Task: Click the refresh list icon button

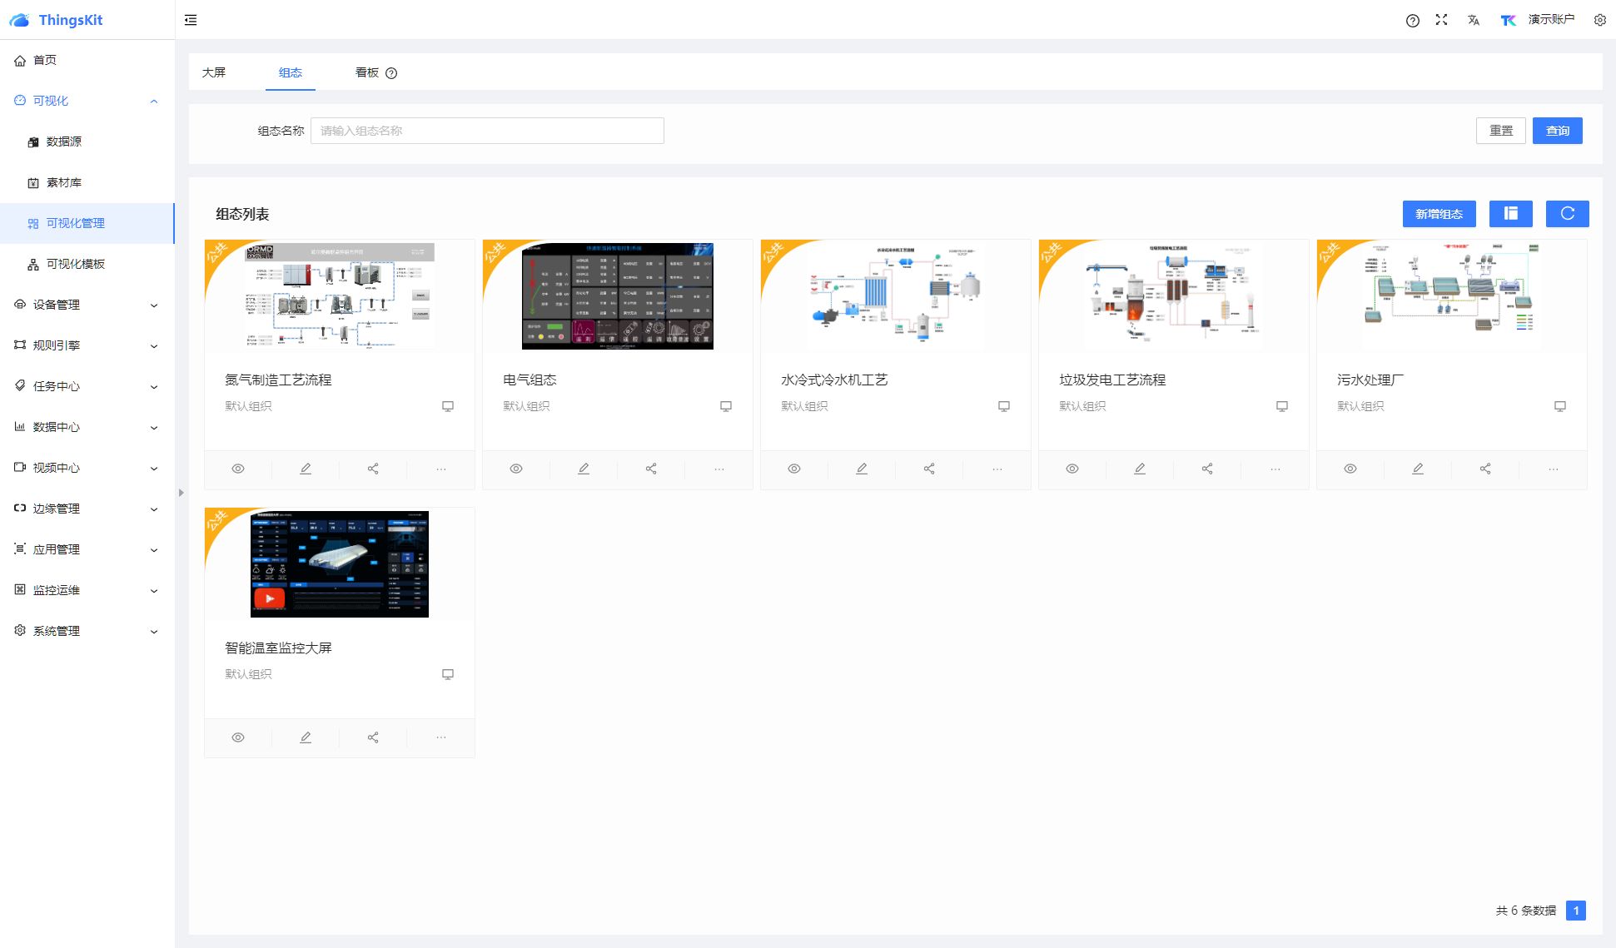Action: (1567, 214)
